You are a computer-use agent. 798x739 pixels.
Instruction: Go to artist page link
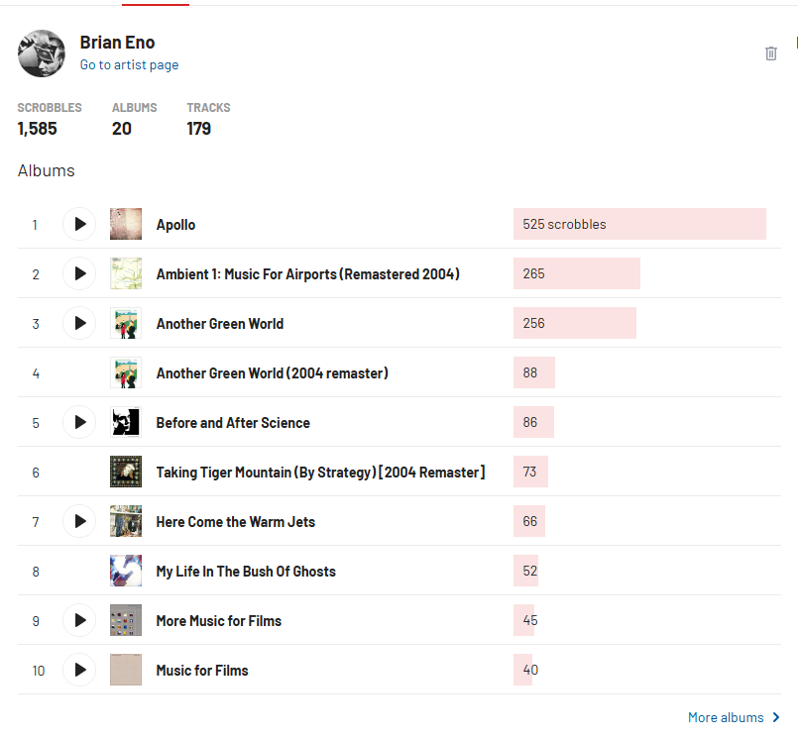(x=129, y=65)
